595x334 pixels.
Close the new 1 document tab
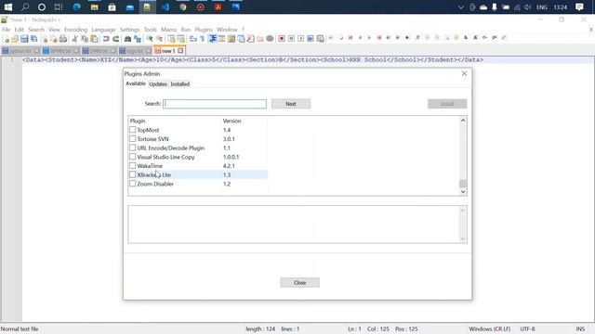[180, 51]
